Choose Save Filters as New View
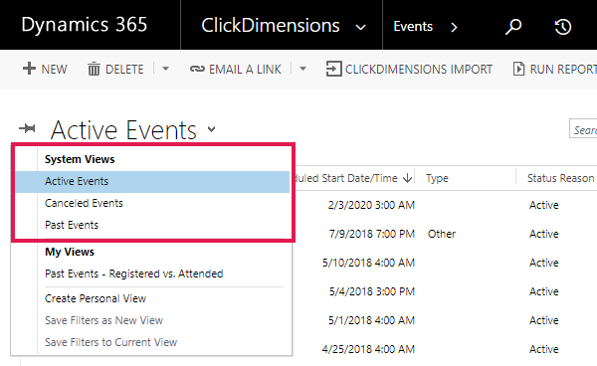 pos(103,320)
